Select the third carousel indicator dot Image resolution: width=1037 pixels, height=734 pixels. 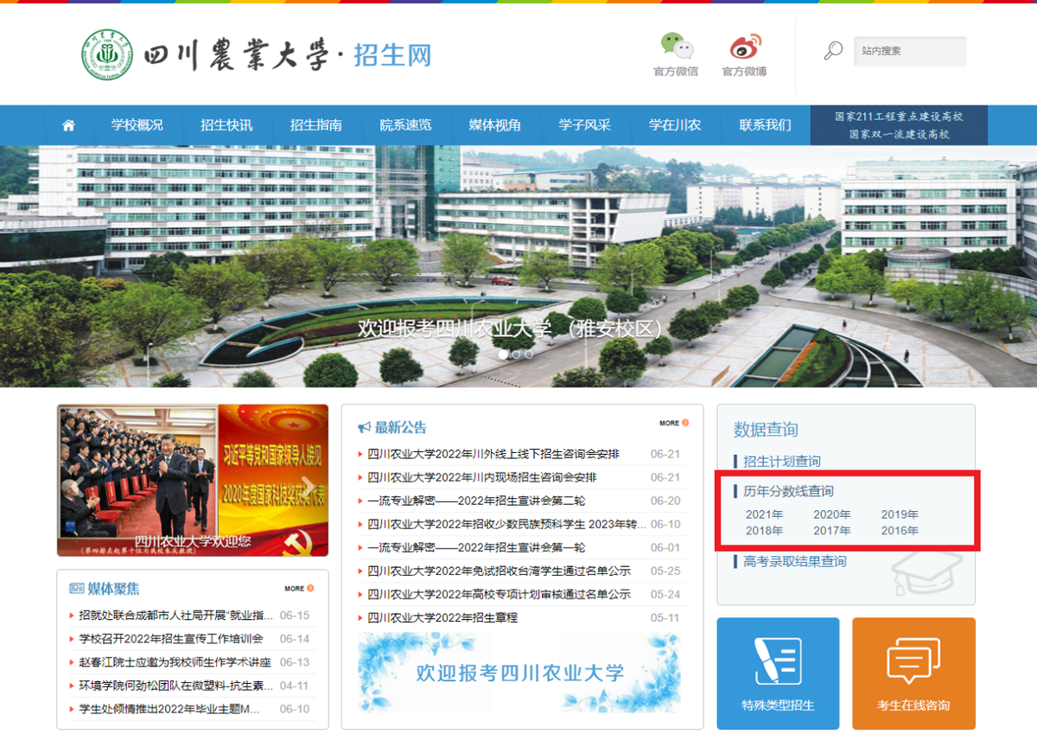pos(528,354)
